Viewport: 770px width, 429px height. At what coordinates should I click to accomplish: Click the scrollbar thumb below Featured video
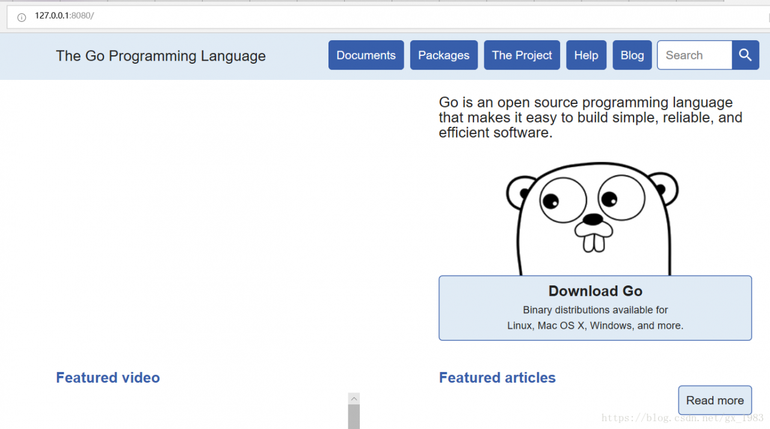(x=354, y=416)
